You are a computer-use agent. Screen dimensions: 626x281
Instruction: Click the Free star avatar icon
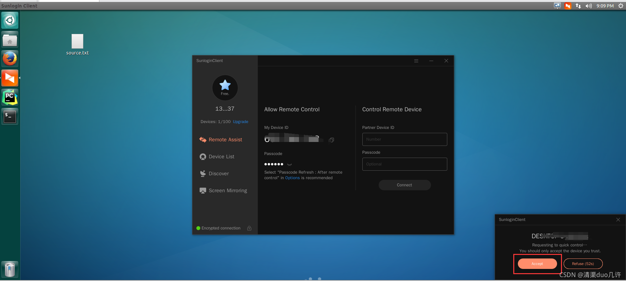[x=225, y=88]
